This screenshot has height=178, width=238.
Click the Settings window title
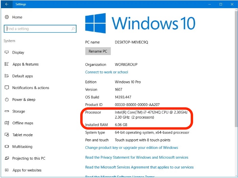tap(21, 4)
